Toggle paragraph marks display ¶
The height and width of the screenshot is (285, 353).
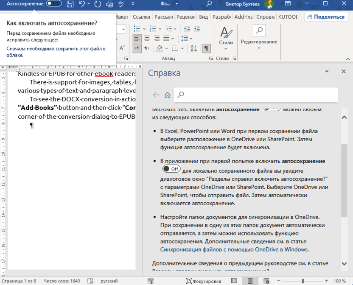tap(207, 48)
